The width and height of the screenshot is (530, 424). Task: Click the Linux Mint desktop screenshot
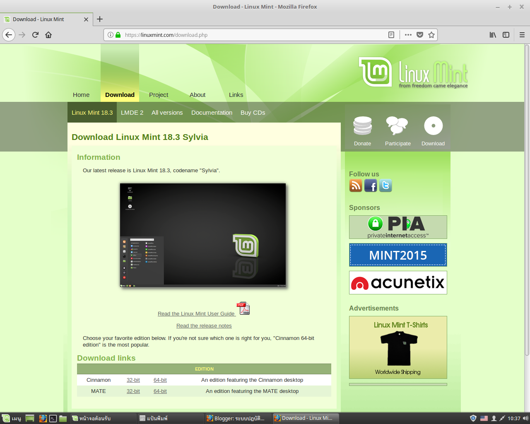[x=203, y=235]
